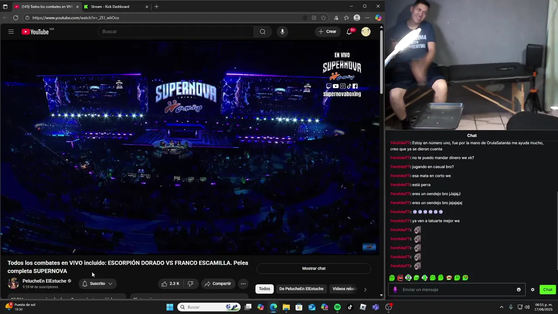Open the chat settings gear icon
The image size is (558, 314).
tap(533, 290)
